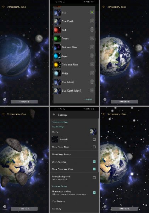Click the 'Blue Earth (dark)' theme name
This screenshot has height=213, width=149.
[x=71, y=91]
